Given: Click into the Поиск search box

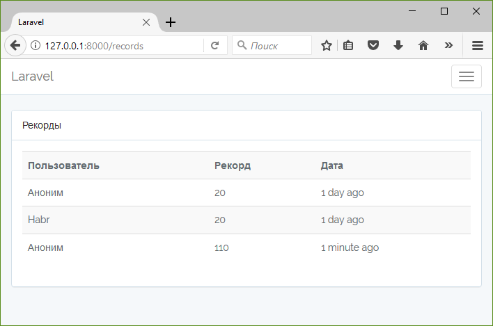Looking at the screenshot, I should click(272, 46).
